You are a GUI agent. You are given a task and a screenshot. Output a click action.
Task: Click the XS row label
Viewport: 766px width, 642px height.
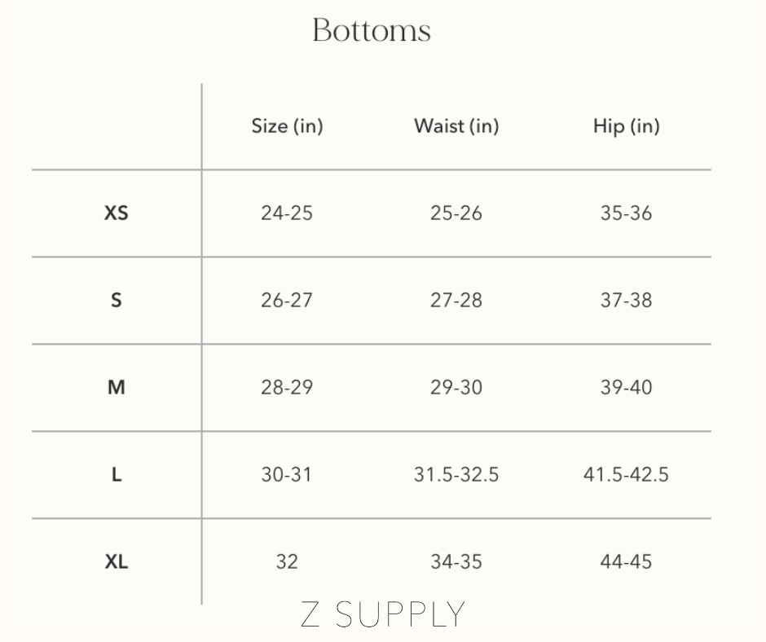click(x=117, y=213)
